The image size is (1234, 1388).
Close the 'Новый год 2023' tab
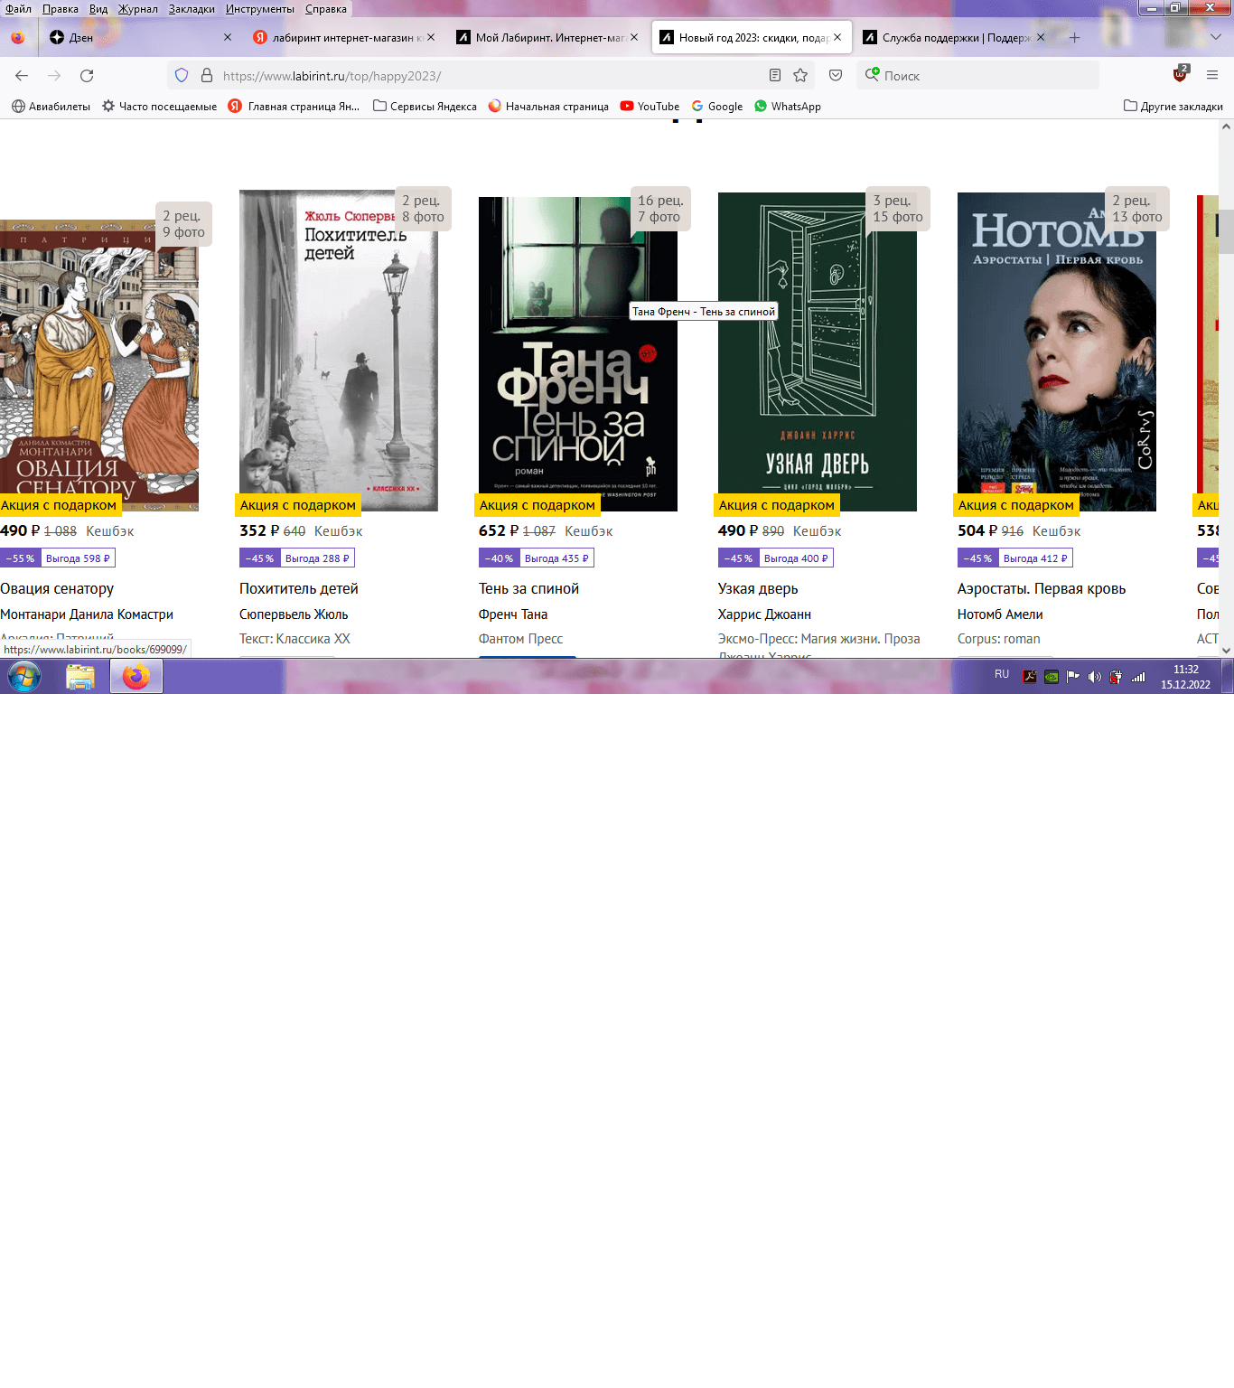[x=837, y=38]
